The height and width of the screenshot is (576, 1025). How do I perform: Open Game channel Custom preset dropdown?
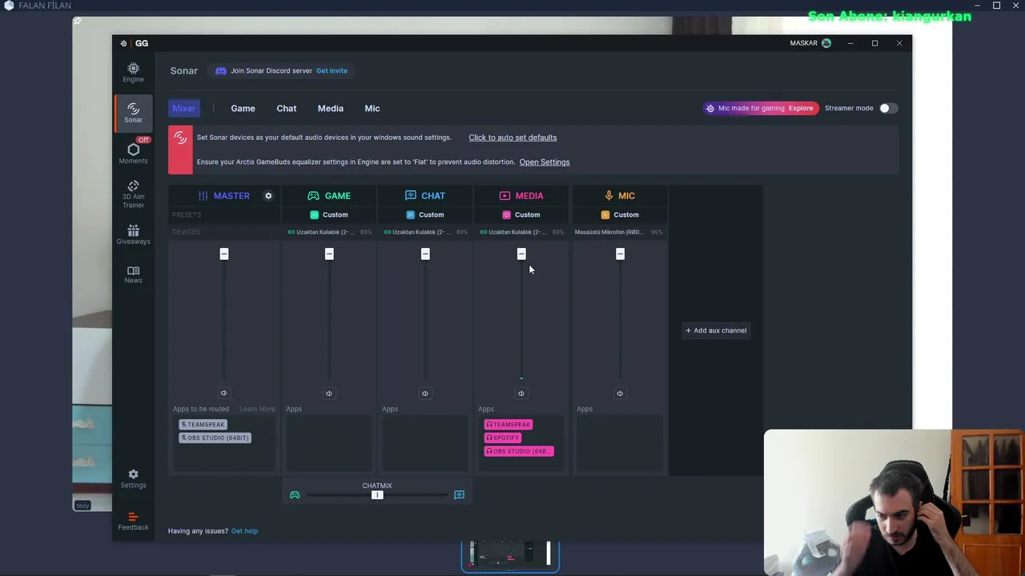329,214
